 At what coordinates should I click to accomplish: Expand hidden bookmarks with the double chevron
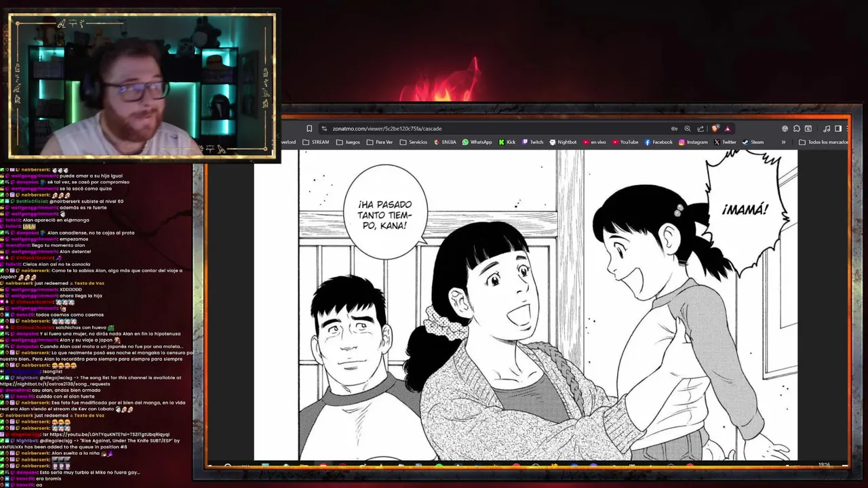coord(783,142)
